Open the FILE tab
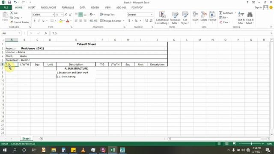Viewport: 274px width, 154px height. [x=6, y=8]
